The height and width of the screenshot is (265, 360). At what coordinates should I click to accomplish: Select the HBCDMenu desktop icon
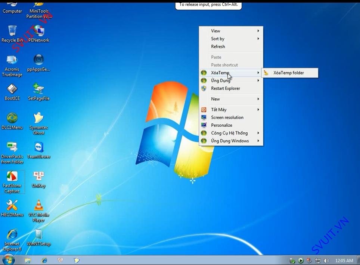coord(12,208)
